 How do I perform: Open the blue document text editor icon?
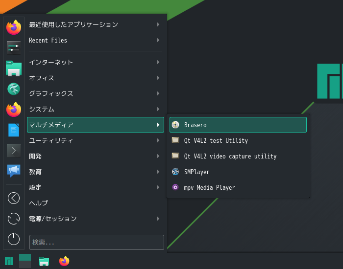coord(14,130)
